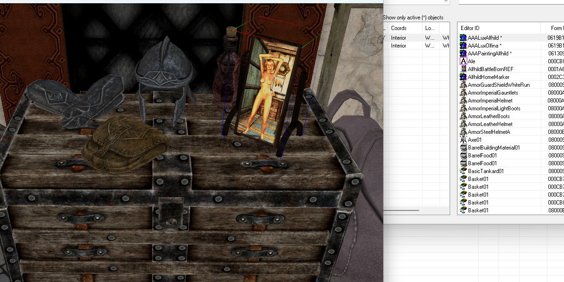The width and height of the screenshot is (564, 282).
Task: Click the armor icon for ArmorImperialHelmet
Action: [x=463, y=101]
